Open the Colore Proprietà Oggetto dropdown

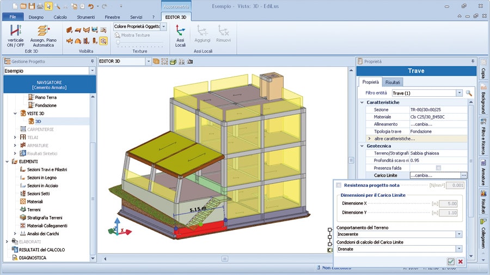pyautogui.click(x=163, y=27)
